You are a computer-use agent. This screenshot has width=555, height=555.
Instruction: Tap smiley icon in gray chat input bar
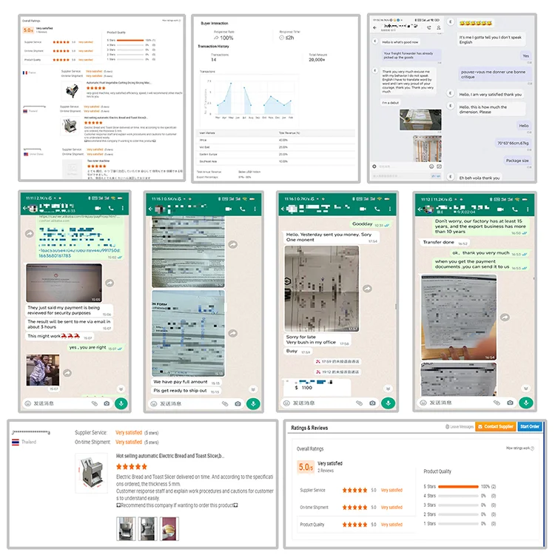point(431,166)
